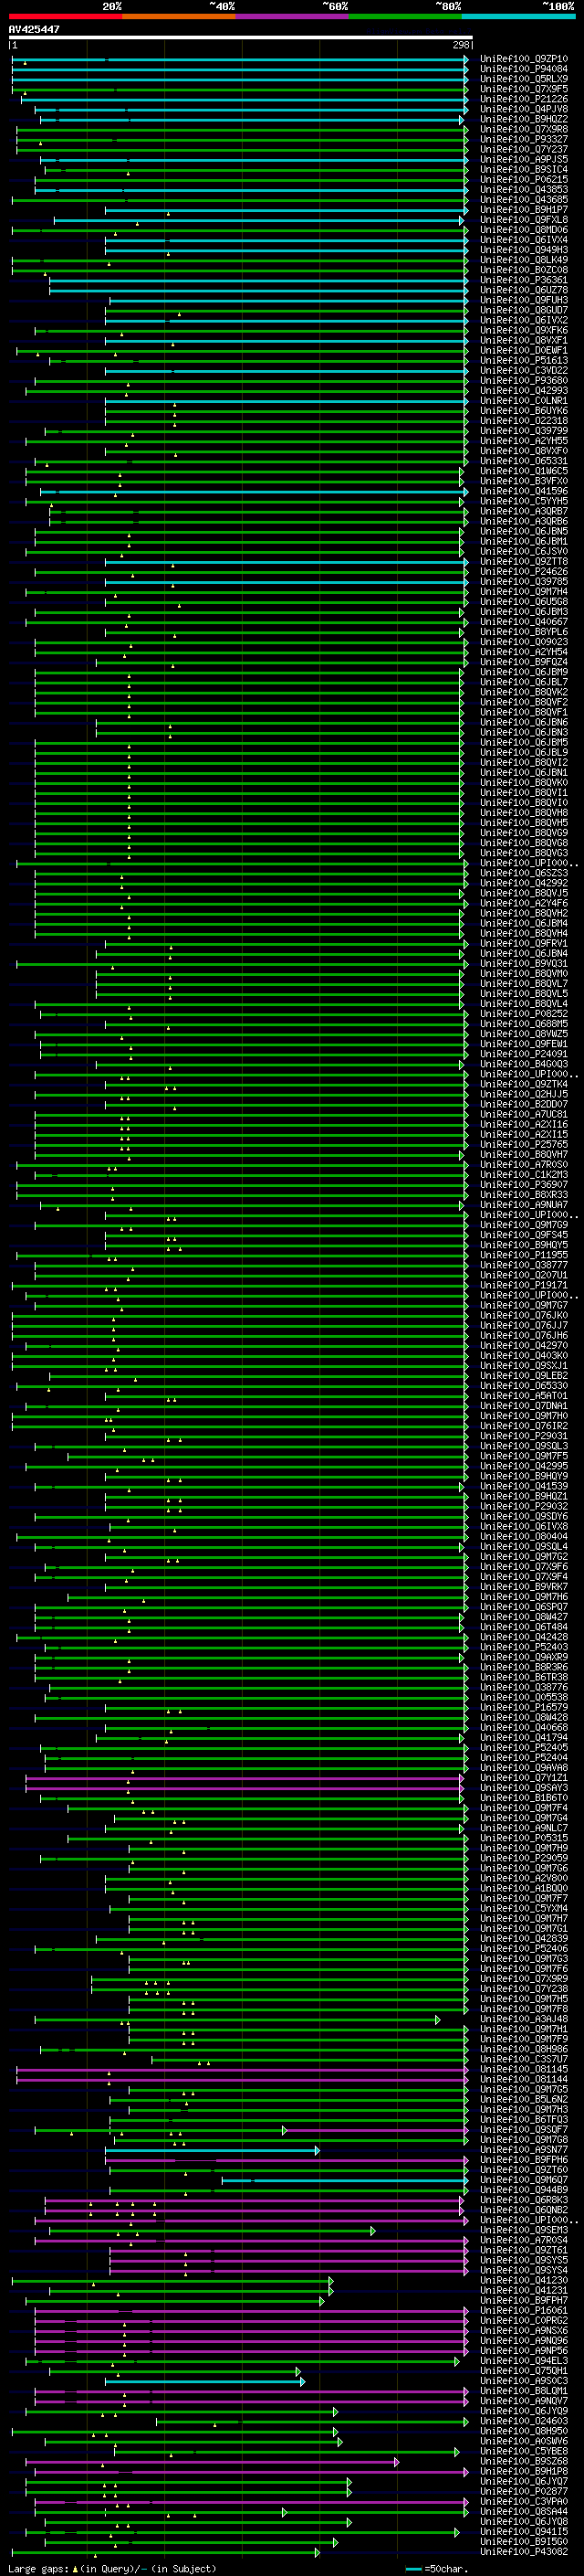The height and width of the screenshot is (2576, 584).
Task: Select hit label UniRef100_Q43685
Action: coord(524,200)
